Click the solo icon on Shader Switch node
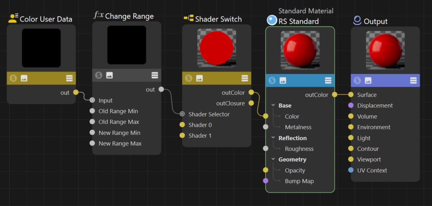The image size is (432, 206). (x=189, y=78)
